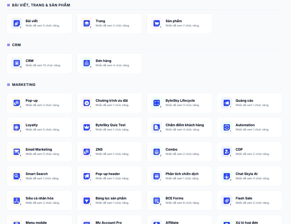Select the Chat Skyla AI title
The width and height of the screenshot is (291, 224).
pyautogui.click(x=246, y=174)
